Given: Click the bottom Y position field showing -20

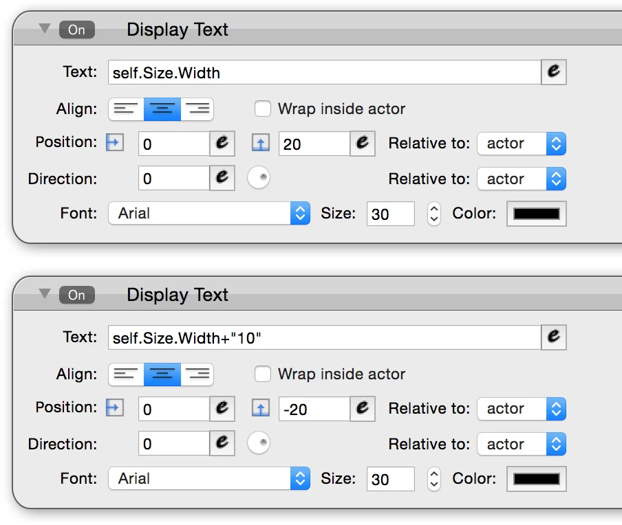Looking at the screenshot, I should pos(314,408).
